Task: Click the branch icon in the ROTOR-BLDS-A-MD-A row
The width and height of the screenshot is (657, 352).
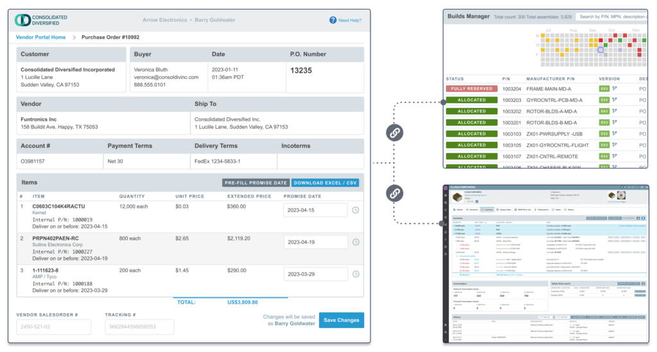Action: tap(615, 112)
